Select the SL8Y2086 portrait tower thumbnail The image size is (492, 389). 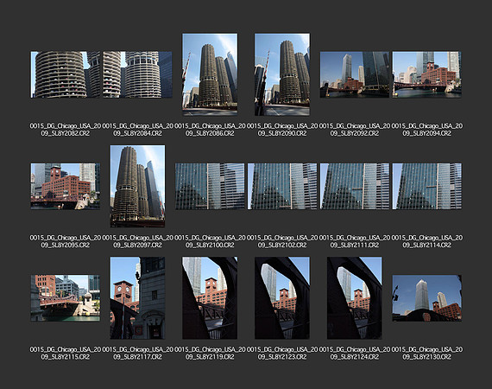point(210,74)
